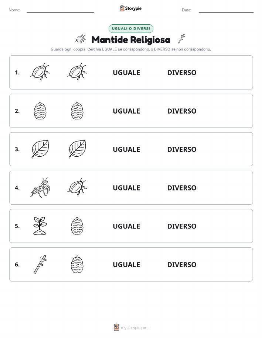Select UGUALE for row 3
Screen dimensions: 262x338
pos(126,149)
